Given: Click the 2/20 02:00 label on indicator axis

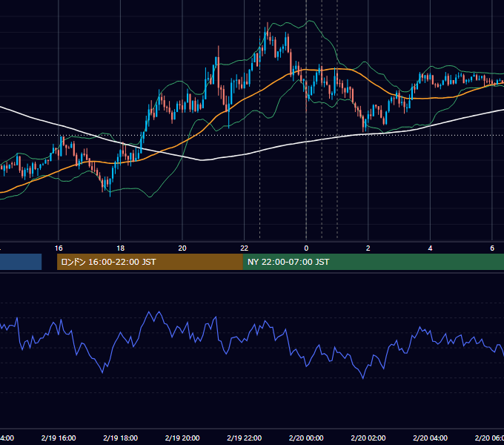Looking at the screenshot, I should coord(368,438).
